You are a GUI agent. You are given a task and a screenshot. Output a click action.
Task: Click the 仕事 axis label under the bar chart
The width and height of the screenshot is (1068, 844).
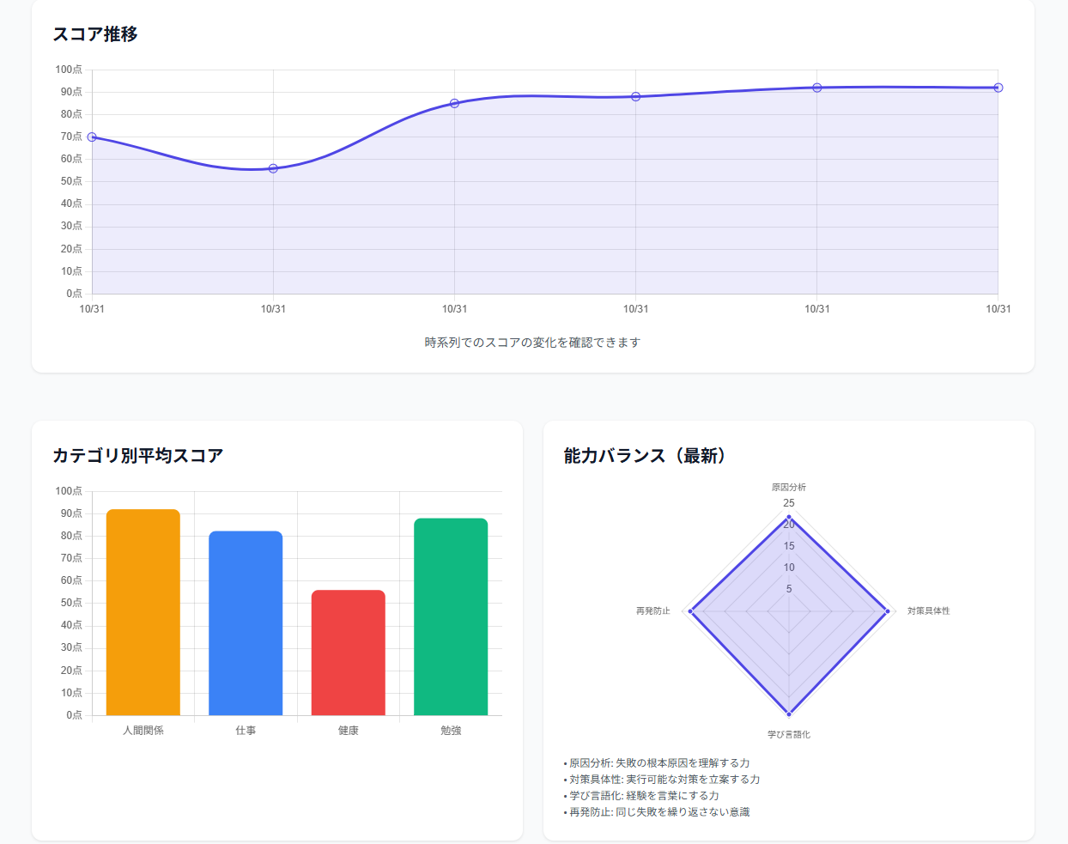[x=246, y=731]
